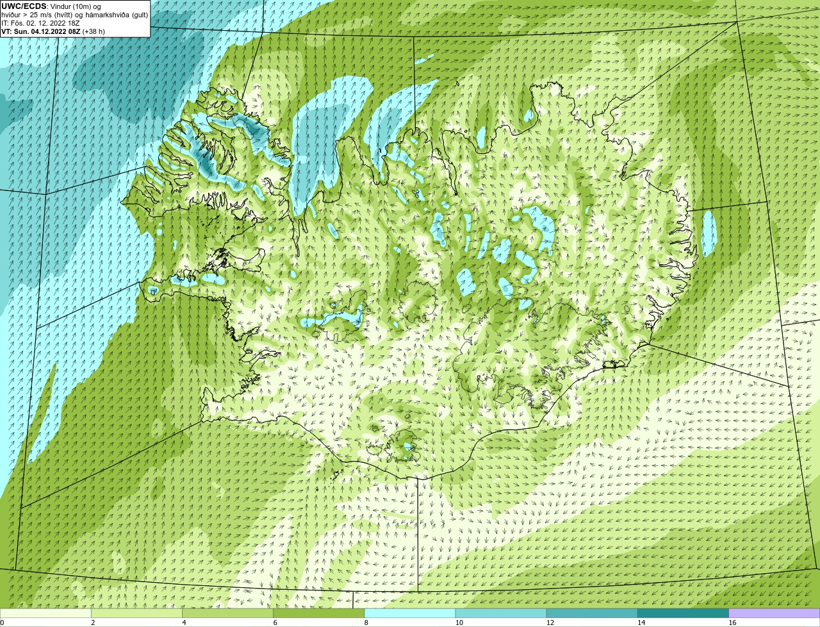The width and height of the screenshot is (820, 627).
Task: Click the 12–14 m/s medium teal legend swatch
Action: pyautogui.click(x=592, y=614)
